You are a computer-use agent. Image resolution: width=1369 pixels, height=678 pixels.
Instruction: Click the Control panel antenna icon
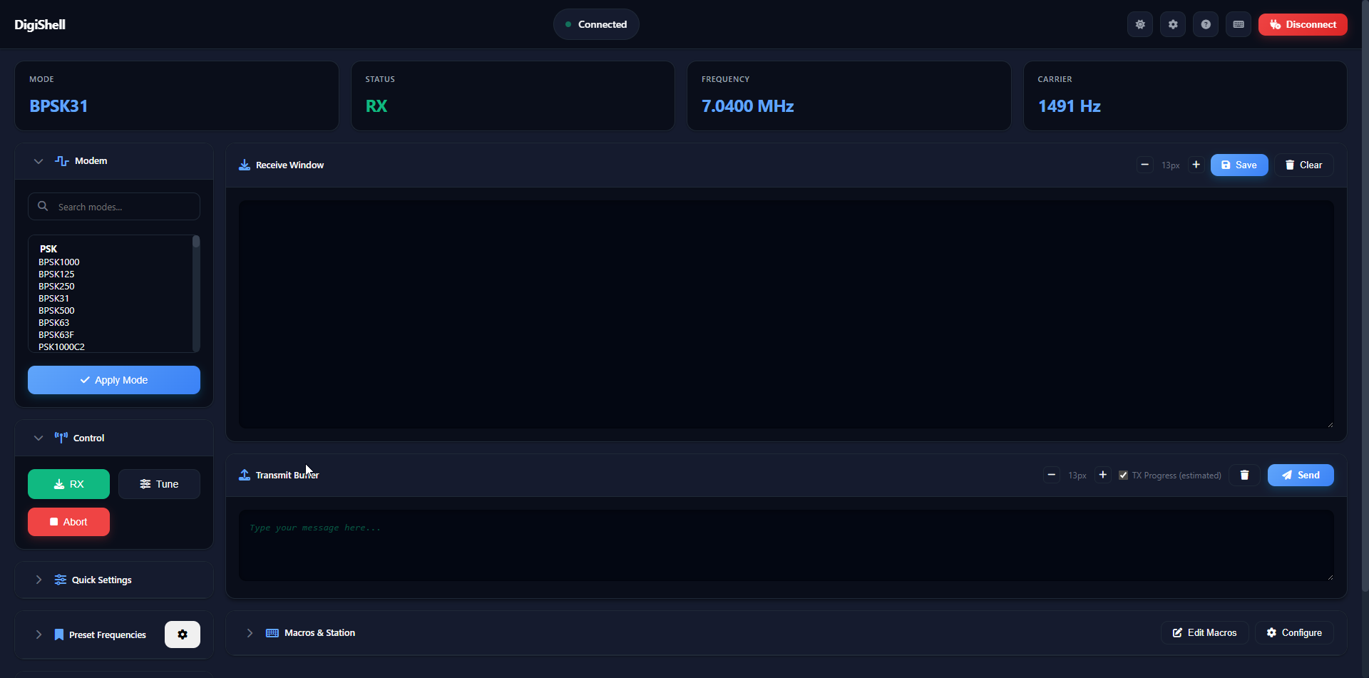(x=61, y=438)
